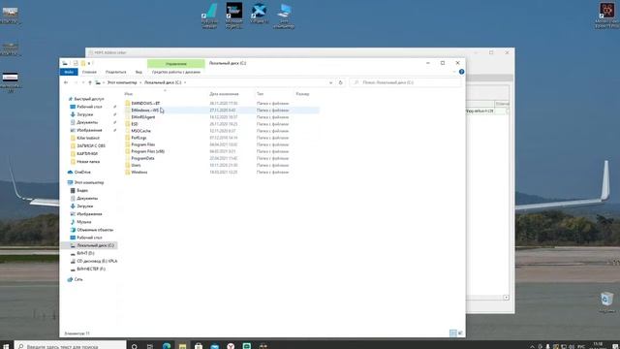Open the Файл tab
Viewport: 620px width, 349px height.
click(x=69, y=72)
